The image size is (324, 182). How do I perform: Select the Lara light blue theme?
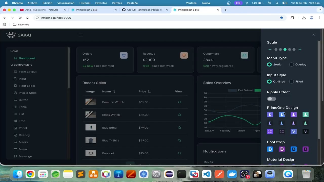tap(282, 115)
